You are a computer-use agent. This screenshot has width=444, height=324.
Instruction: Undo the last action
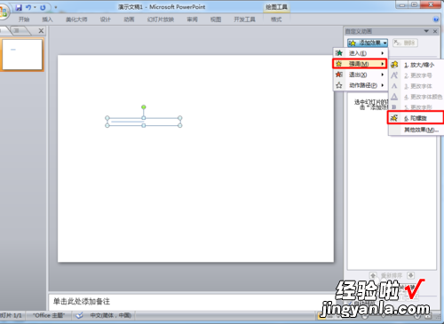point(28,7)
